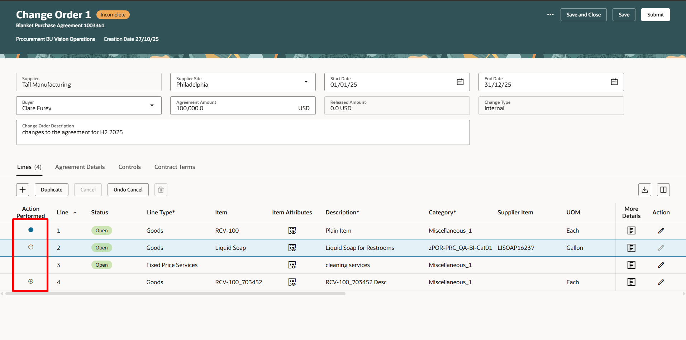
Task: Click the ellipsis actions menu in header
Action: coord(551,15)
